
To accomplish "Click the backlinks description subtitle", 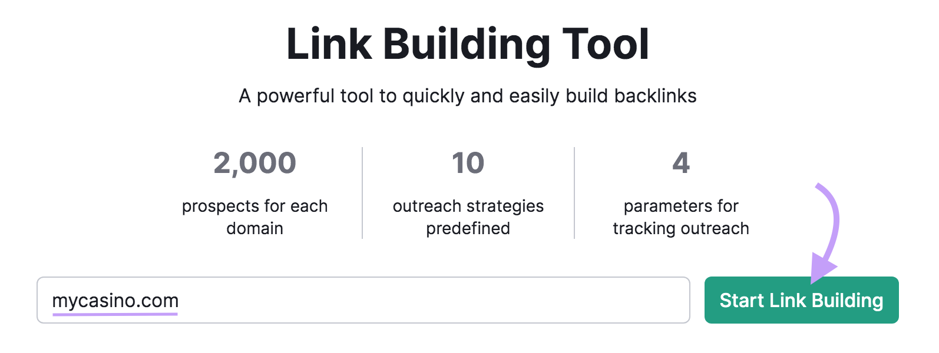I will (x=468, y=95).
